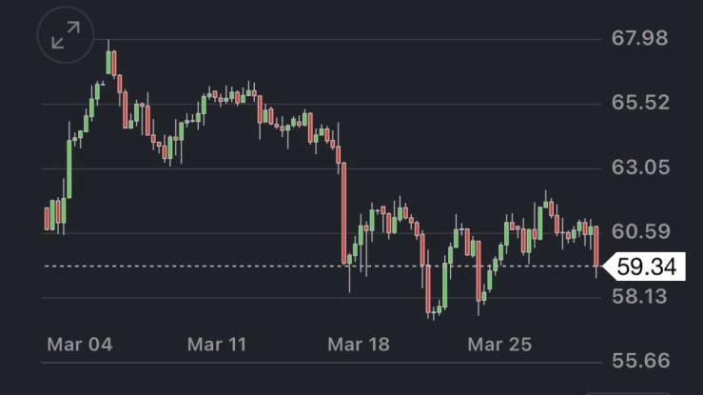Tap the Mar 25 date label
Image resolution: width=703 pixels, height=395 pixels.
tap(498, 345)
